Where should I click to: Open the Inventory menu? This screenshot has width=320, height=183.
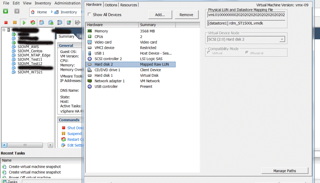coord(43,3)
